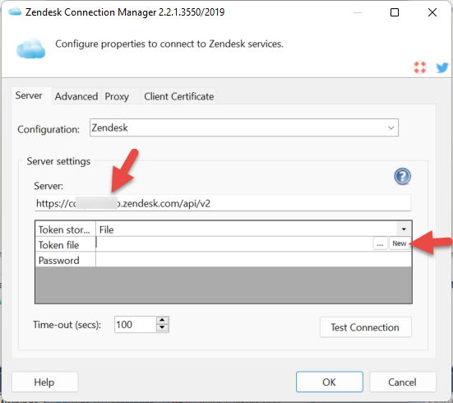This screenshot has height=403, width=453.
Task: Decrease time-out with the down arrow
Action: [x=162, y=327]
